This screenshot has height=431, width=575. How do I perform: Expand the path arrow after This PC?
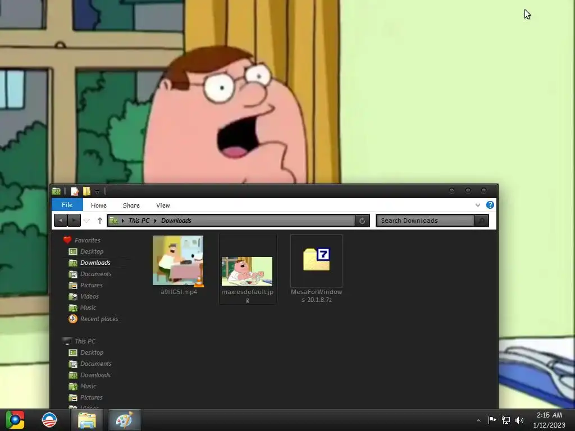point(156,221)
